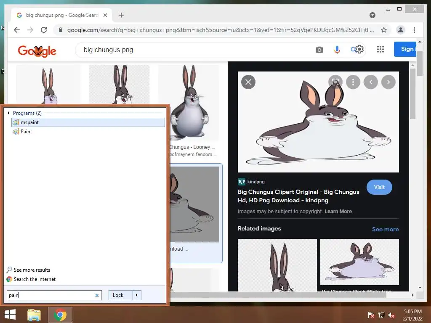Click See more results link
Screen dimensions: 431x323
(28, 270)
